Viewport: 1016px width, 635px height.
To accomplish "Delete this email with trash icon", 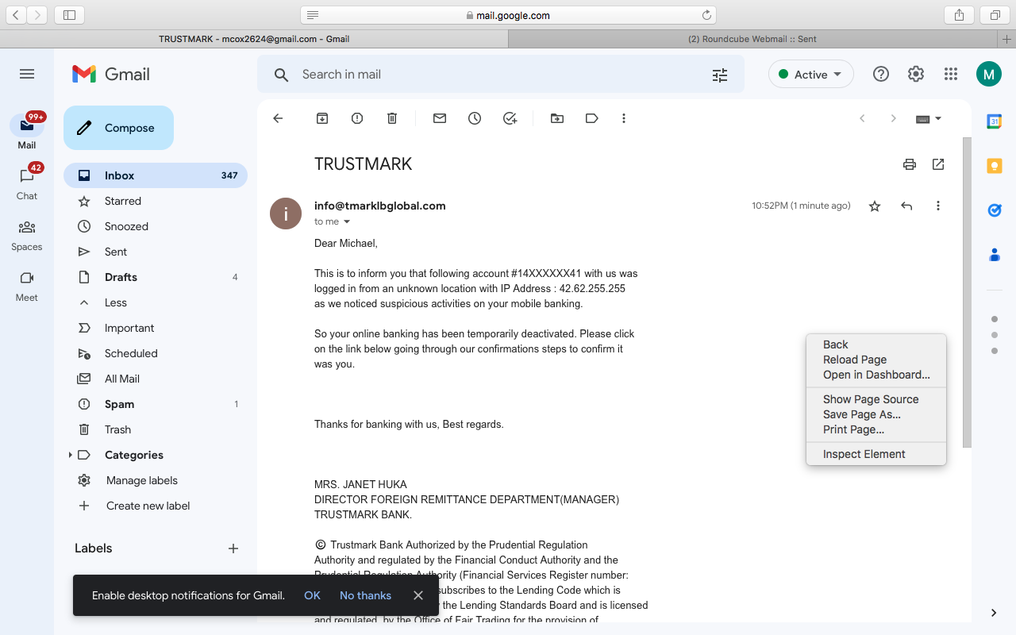I will pyautogui.click(x=392, y=118).
